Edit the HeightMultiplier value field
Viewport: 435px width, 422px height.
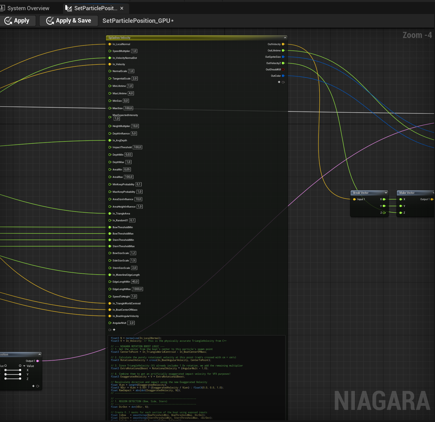point(135,126)
